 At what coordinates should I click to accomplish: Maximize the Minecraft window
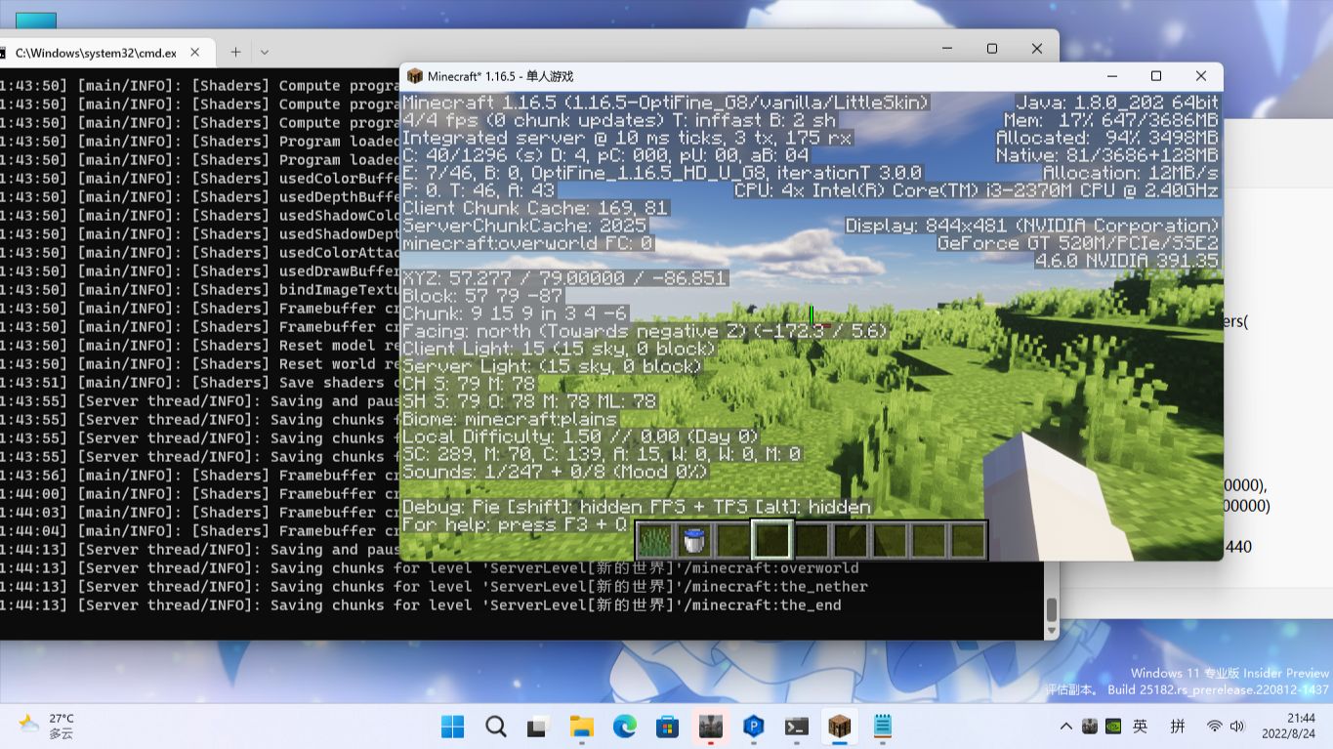pyautogui.click(x=1156, y=76)
